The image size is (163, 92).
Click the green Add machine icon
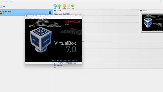point(59,6)
